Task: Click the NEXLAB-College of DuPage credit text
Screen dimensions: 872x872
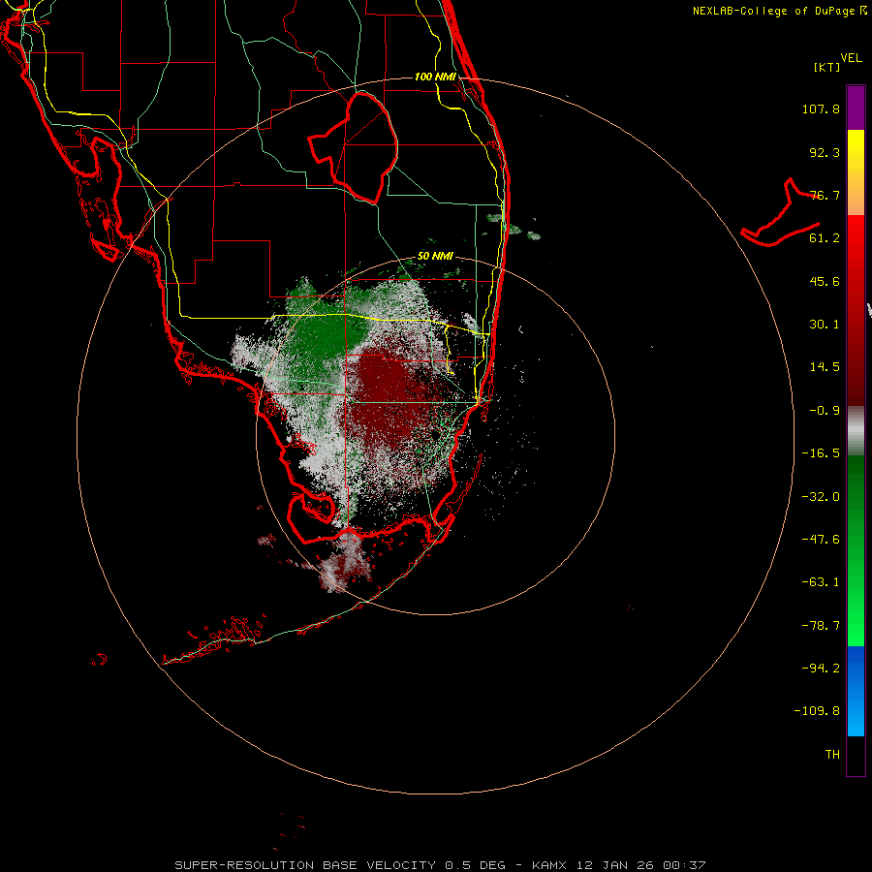Action: click(779, 11)
